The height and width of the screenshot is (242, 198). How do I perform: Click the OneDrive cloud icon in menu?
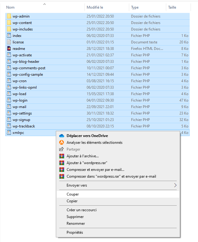coord(61,136)
